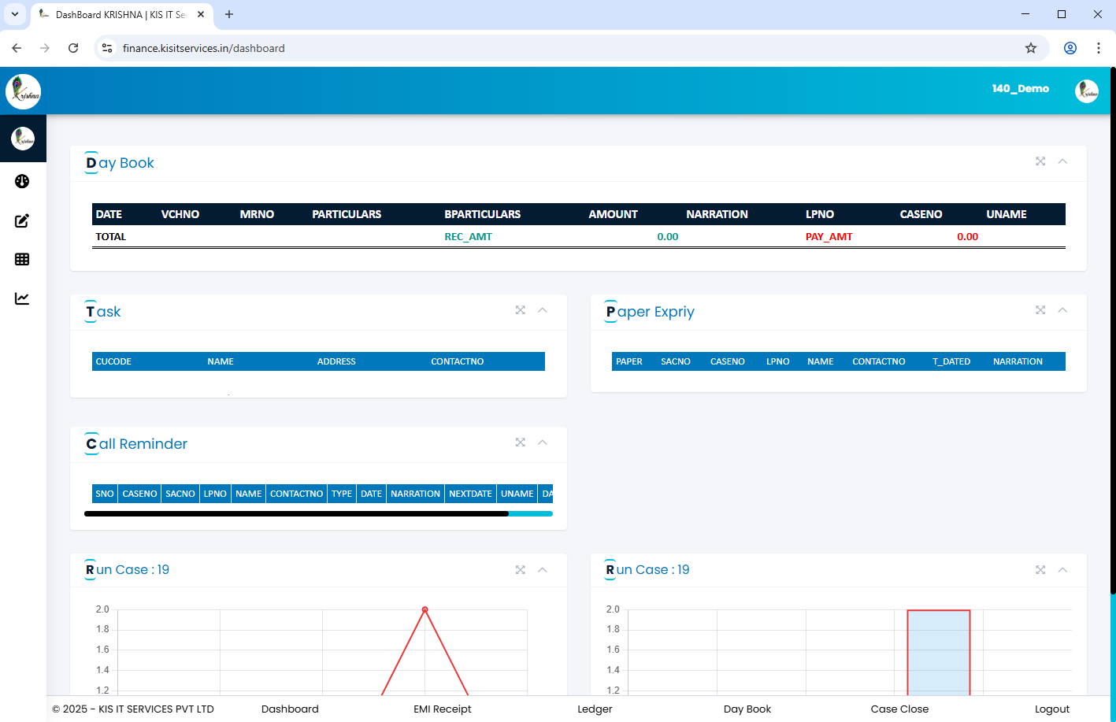This screenshot has width=1116, height=722.
Task: Click the DATE column header in Day Book
Action: 109,214
